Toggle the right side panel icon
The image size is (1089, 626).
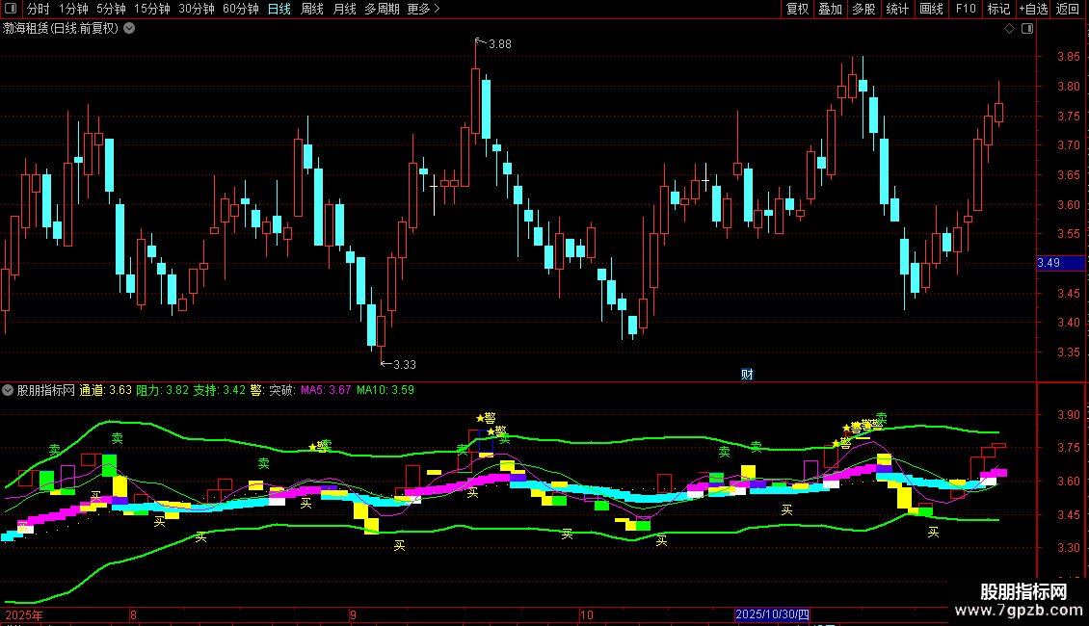coord(1025,29)
